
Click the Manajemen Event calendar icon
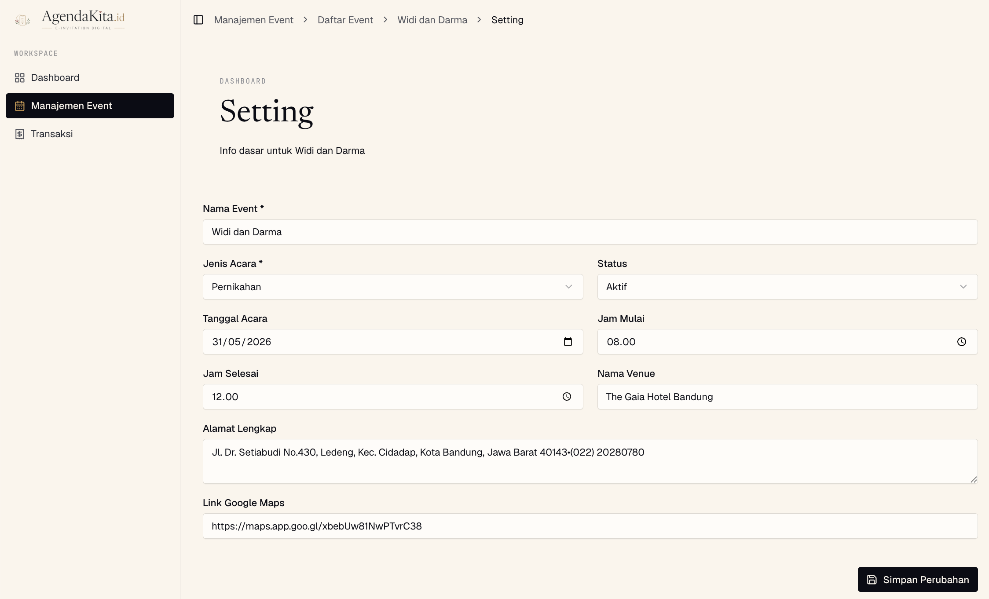[x=19, y=106]
